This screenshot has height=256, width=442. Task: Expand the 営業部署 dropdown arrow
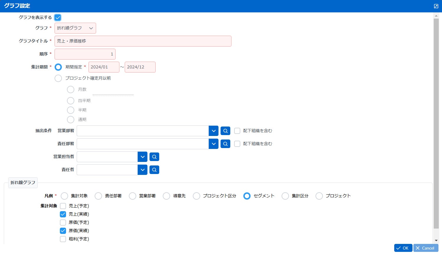click(x=213, y=131)
